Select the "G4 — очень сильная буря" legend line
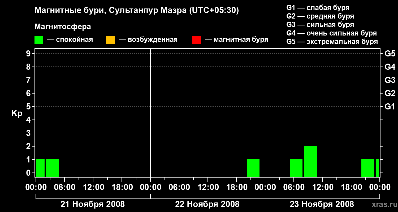The height and width of the screenshot is (212, 398). pyautogui.click(x=332, y=33)
